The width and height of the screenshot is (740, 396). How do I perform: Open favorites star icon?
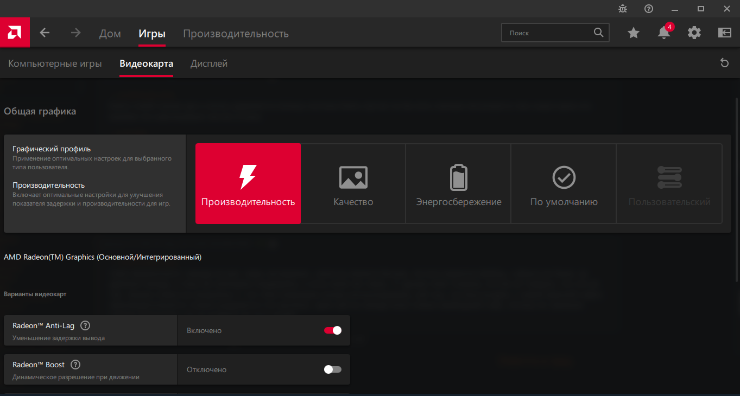tap(634, 33)
